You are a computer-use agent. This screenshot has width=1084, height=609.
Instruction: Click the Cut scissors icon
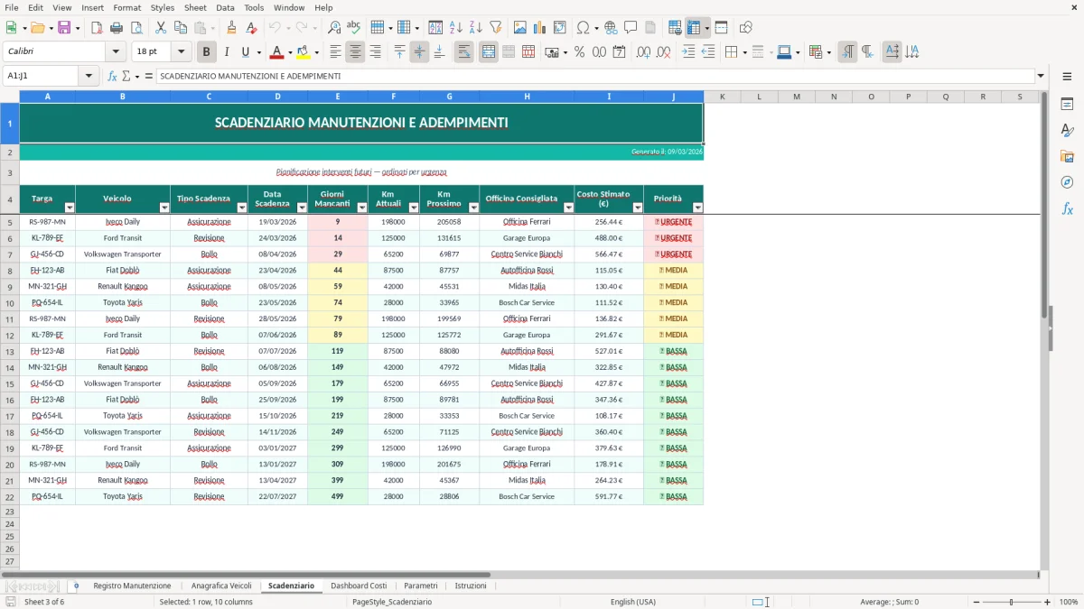[161, 28]
